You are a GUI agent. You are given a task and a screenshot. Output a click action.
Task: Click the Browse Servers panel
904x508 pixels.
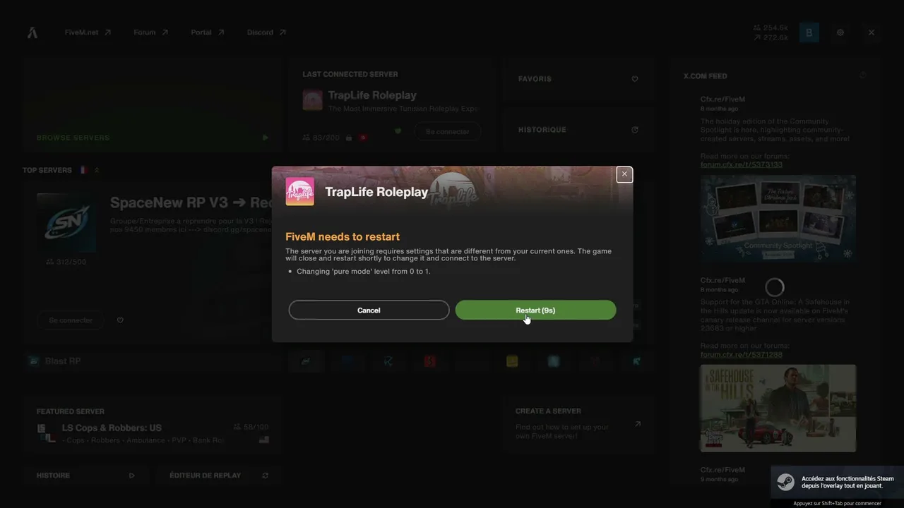[153, 105]
